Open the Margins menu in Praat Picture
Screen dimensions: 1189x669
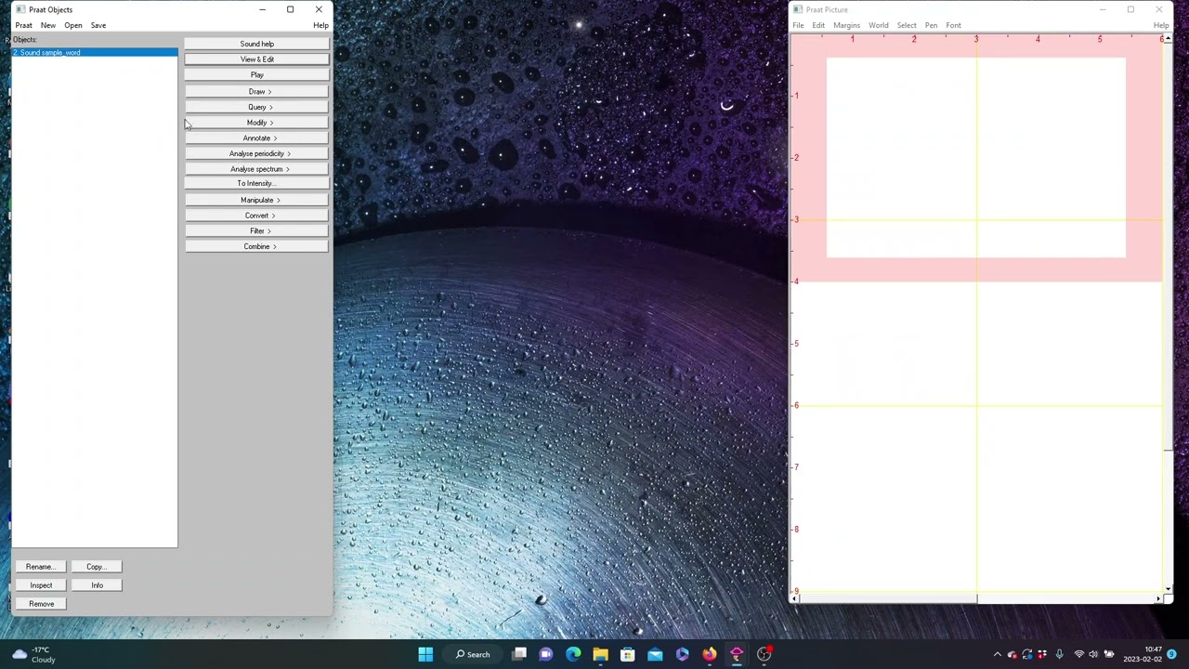[x=846, y=25]
